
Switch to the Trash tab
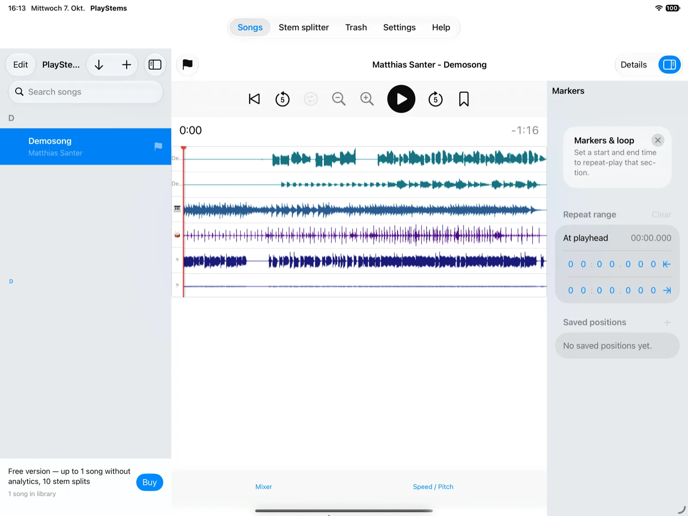coord(356,28)
